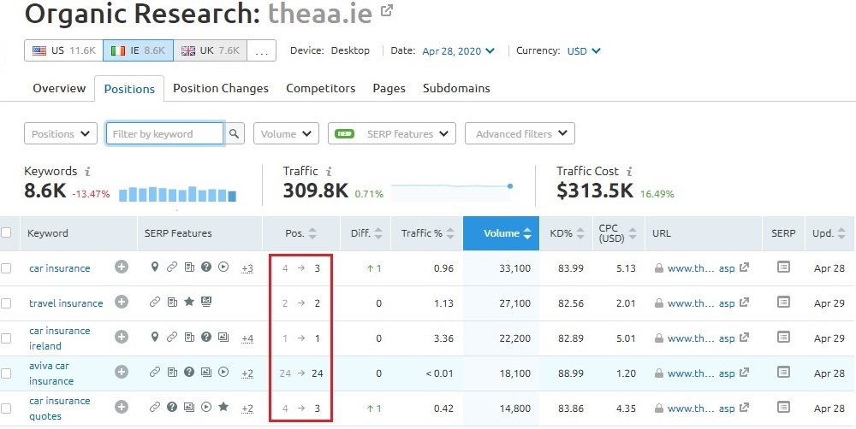Image resolution: width=856 pixels, height=429 pixels.
Task: Open the Positions filter dropdown
Action: (61, 133)
